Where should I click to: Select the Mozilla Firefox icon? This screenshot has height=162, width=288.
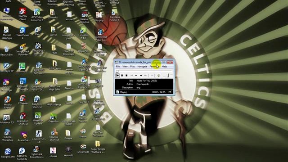[x=8, y=103]
